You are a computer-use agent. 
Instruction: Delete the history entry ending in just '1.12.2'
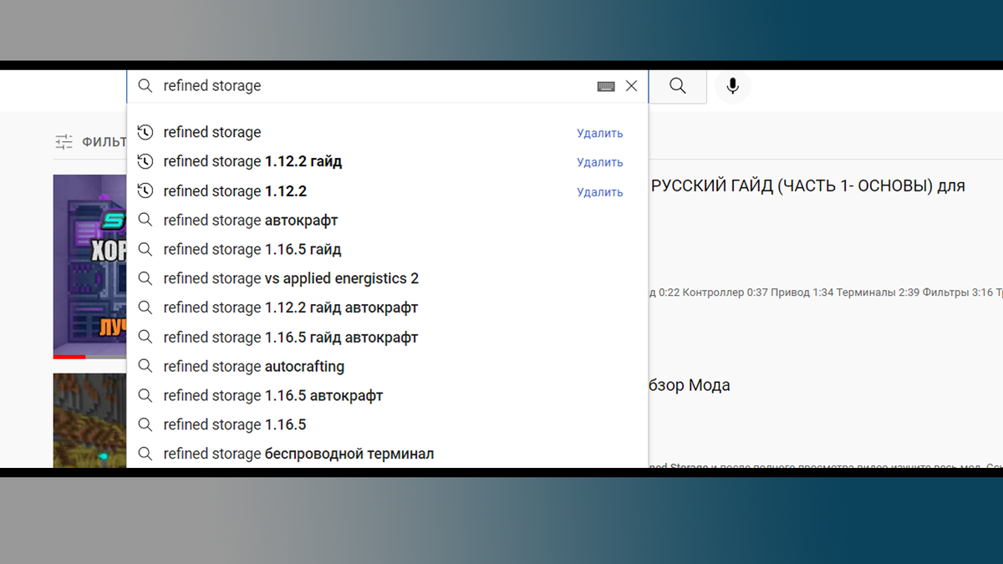tap(599, 191)
